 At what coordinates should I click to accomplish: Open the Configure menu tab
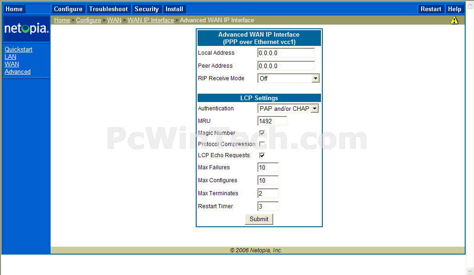coord(68,9)
